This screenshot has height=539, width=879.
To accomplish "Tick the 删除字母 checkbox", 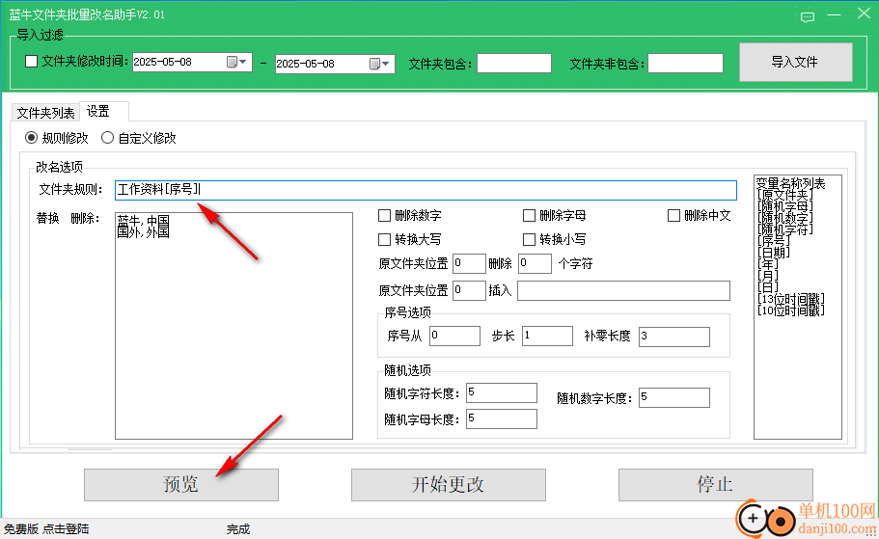I will click(529, 216).
